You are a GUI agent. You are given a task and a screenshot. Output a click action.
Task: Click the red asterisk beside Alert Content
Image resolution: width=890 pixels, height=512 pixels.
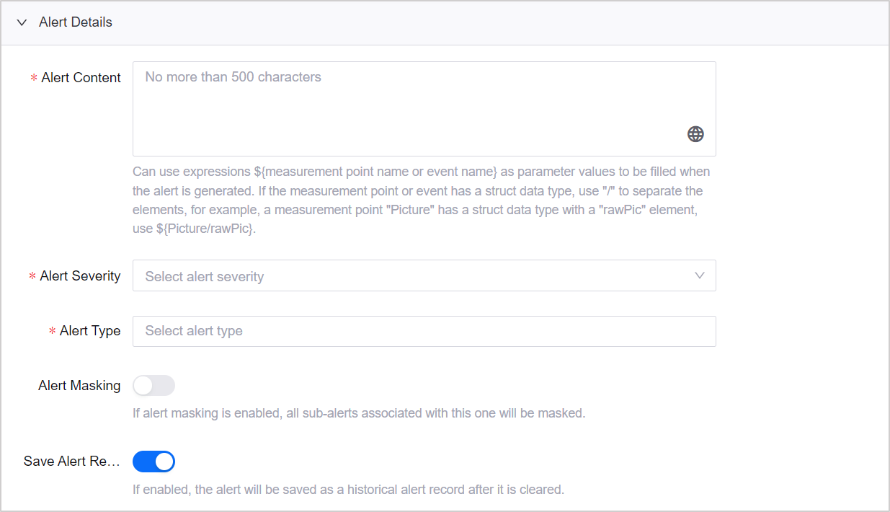click(x=34, y=79)
